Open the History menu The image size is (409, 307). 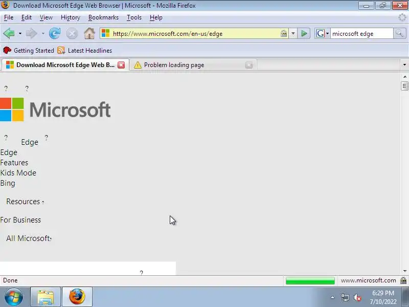click(x=71, y=17)
